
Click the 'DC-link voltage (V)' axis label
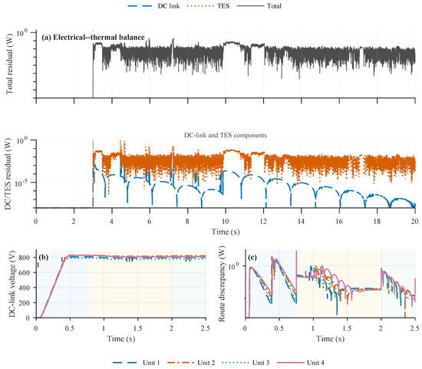pyautogui.click(x=12, y=284)
